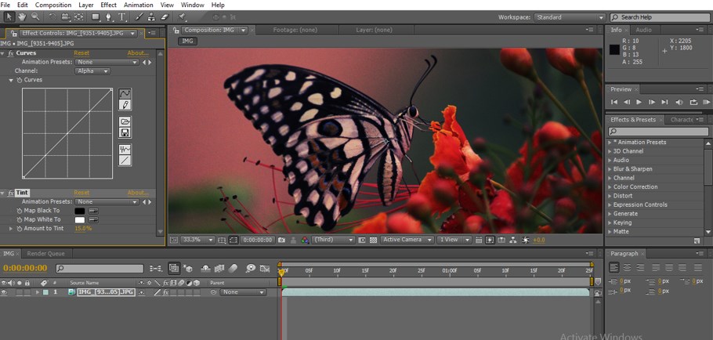Open the Channel dropdown set to Alpha
The image size is (713, 340).
92,71
